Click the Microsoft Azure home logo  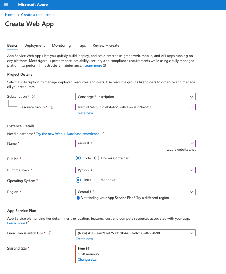33,4
